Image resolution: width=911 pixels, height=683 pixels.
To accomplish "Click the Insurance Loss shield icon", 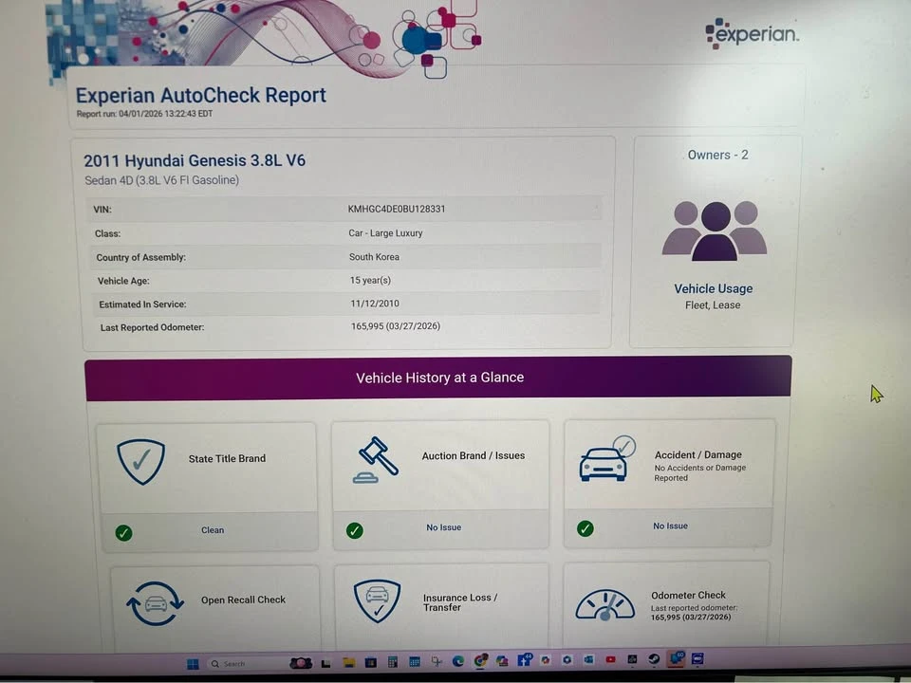I will click(377, 601).
